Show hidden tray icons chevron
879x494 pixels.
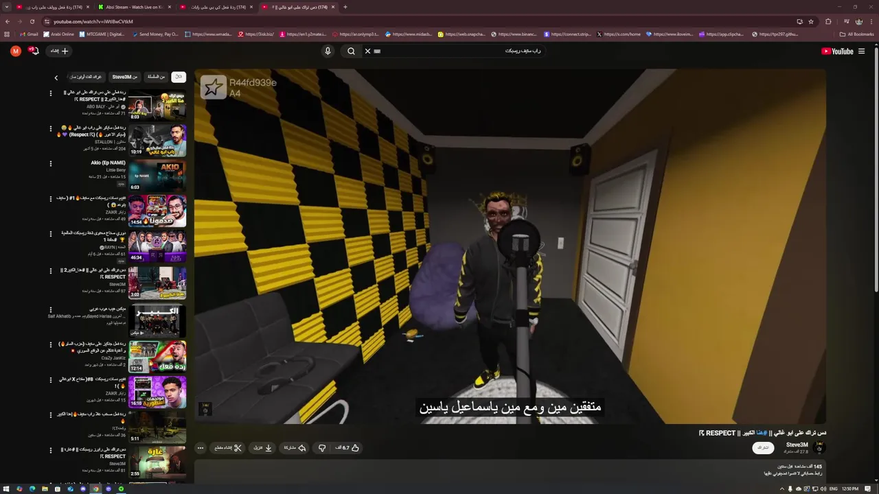781,489
